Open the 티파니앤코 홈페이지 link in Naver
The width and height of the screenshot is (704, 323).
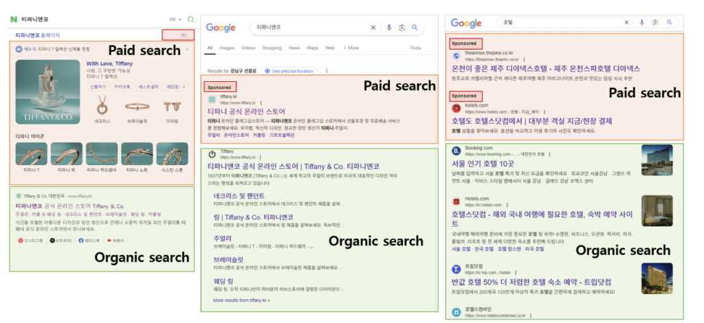[x=38, y=35]
